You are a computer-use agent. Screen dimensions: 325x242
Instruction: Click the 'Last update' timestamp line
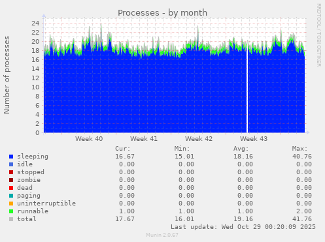(243, 227)
